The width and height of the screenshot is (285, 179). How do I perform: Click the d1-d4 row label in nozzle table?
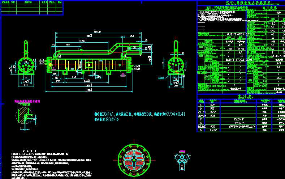[202, 116]
